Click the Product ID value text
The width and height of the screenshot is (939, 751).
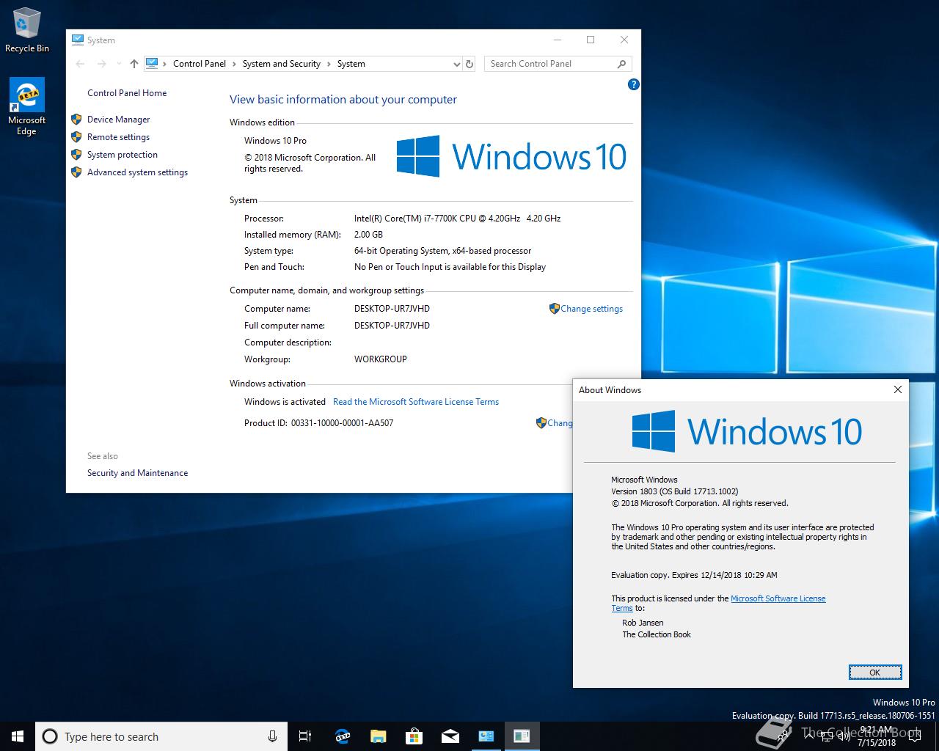(342, 423)
